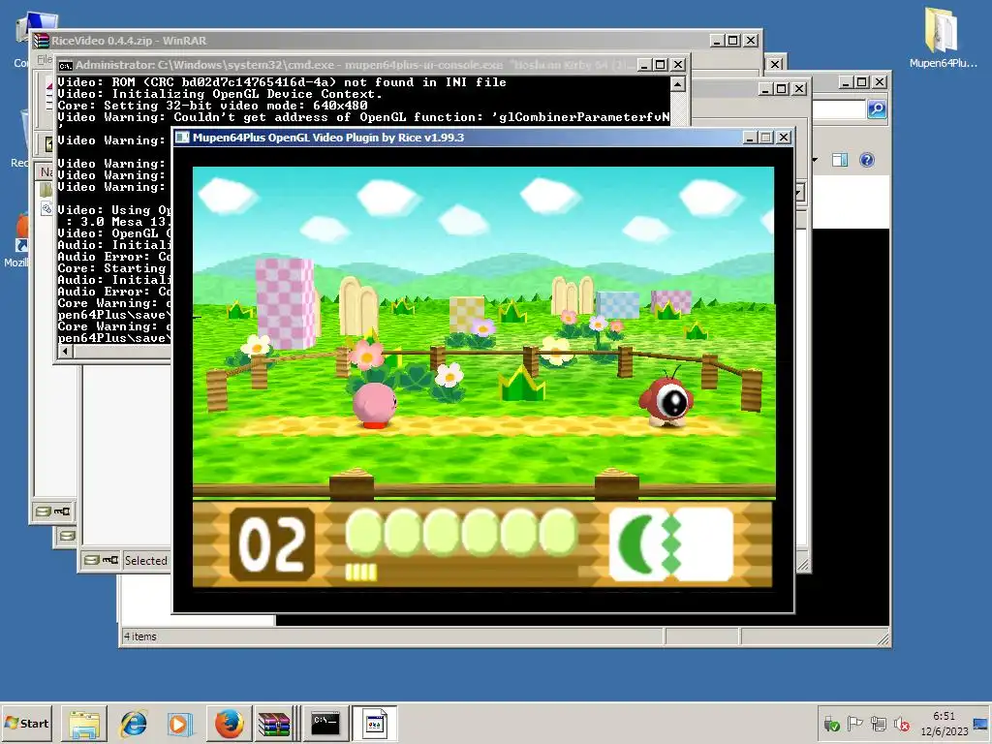This screenshot has height=744, width=992.
Task: Open Explorer's blue help question mark icon
Action: click(x=867, y=160)
